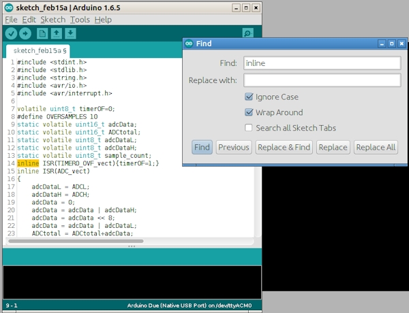The height and width of the screenshot is (313, 409).
Task: Close the Find dialog
Action: pos(402,44)
